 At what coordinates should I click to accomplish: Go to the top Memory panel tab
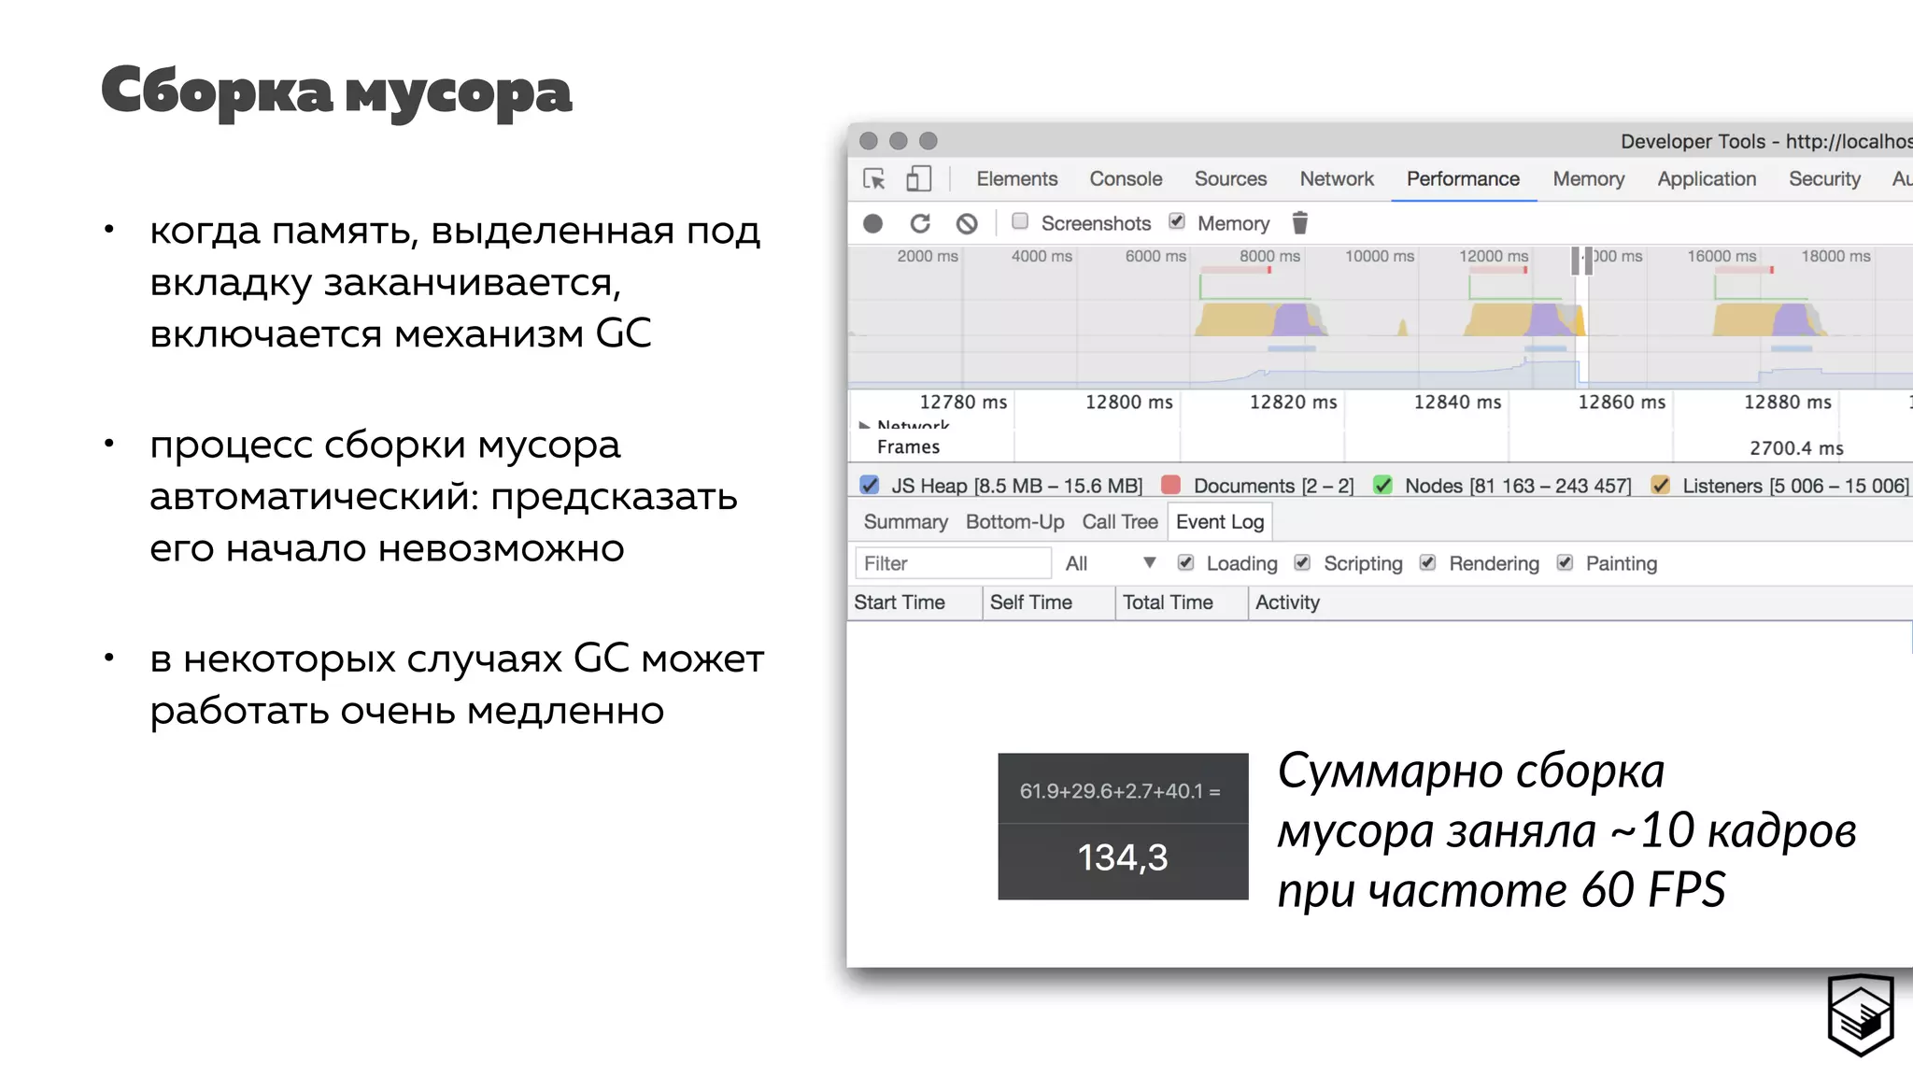[1588, 178]
